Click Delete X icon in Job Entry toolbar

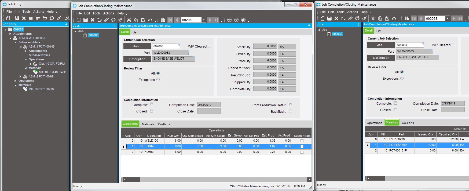[24, 18]
